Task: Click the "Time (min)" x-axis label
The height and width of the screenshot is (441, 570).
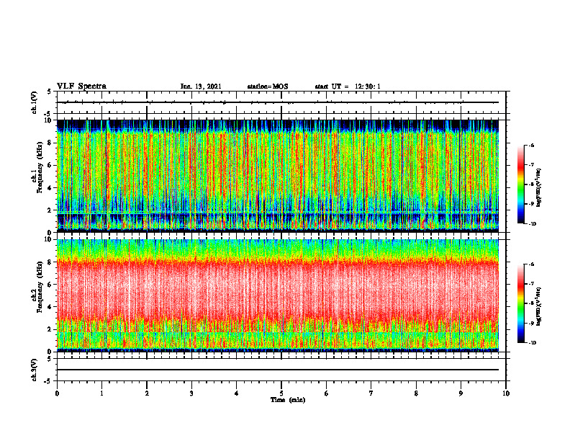Action: coord(288,400)
